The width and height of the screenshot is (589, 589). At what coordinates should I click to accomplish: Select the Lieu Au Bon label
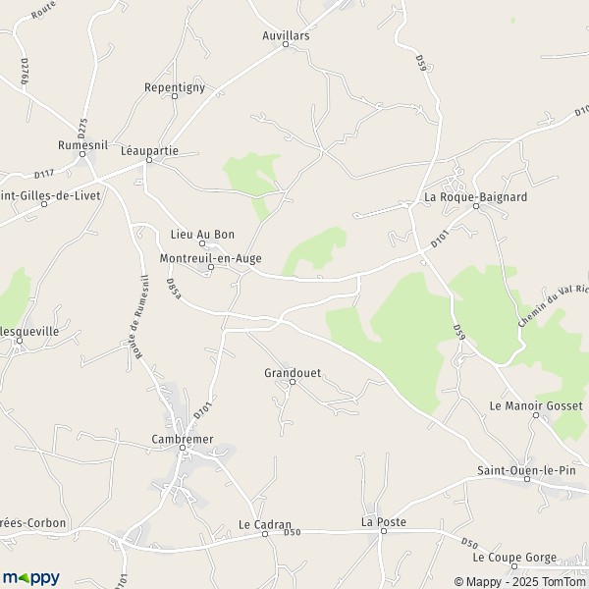[202, 235]
